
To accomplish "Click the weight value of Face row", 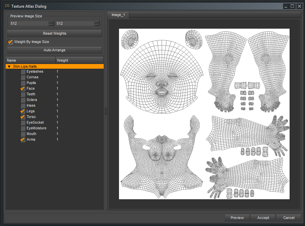I will [x=57, y=88].
